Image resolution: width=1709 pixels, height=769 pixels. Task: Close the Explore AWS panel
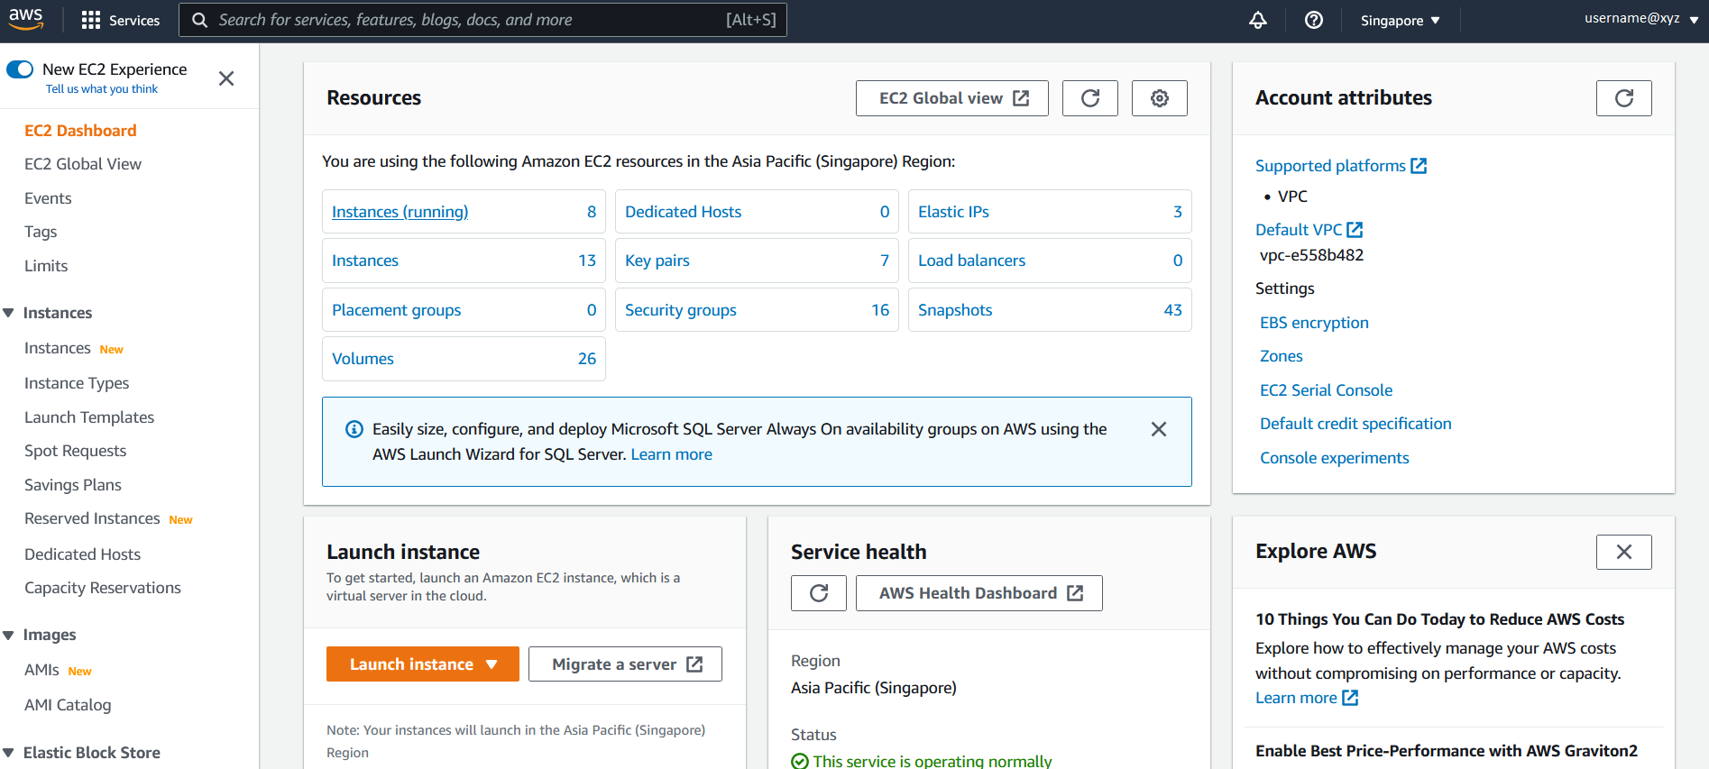1624,552
